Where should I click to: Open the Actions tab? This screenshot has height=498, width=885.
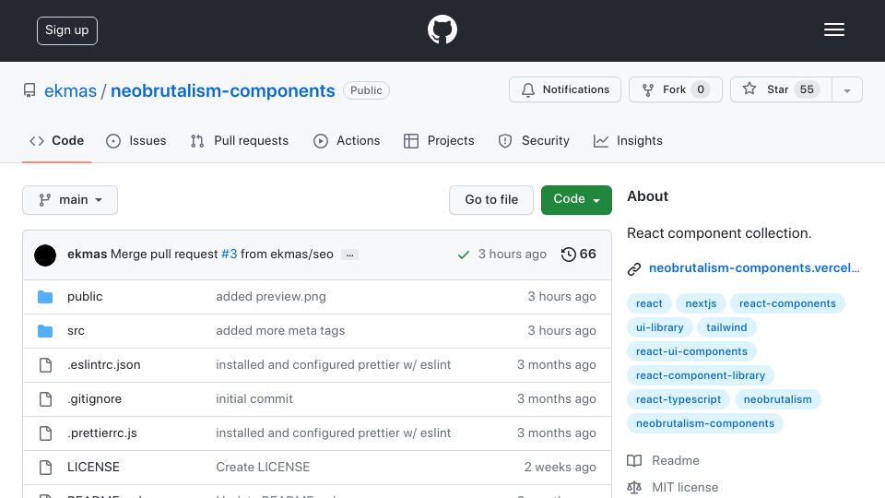point(347,140)
